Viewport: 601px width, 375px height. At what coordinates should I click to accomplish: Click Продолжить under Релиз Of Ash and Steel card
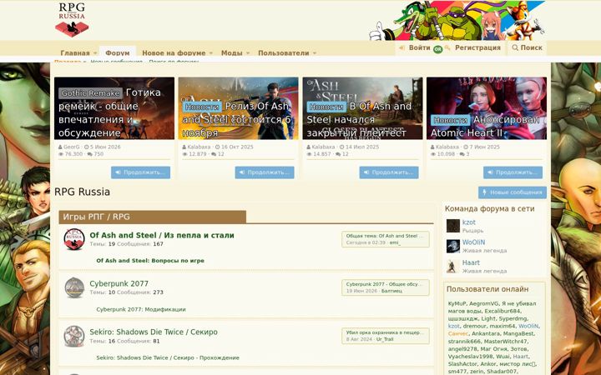click(x=265, y=172)
